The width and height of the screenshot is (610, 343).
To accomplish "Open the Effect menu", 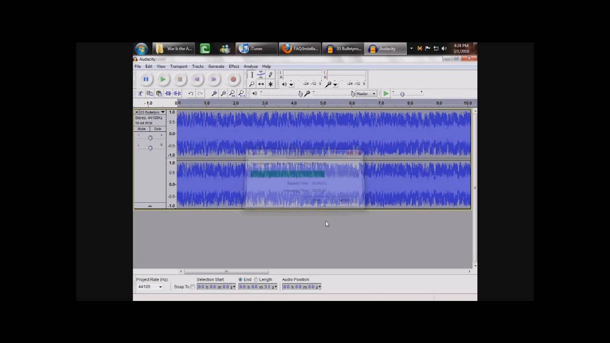I will pos(234,67).
